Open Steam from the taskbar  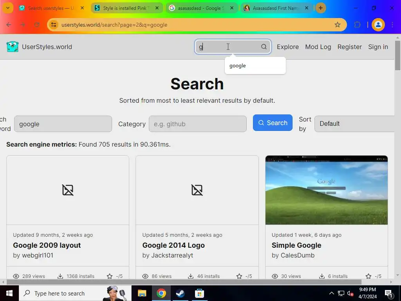(180, 293)
